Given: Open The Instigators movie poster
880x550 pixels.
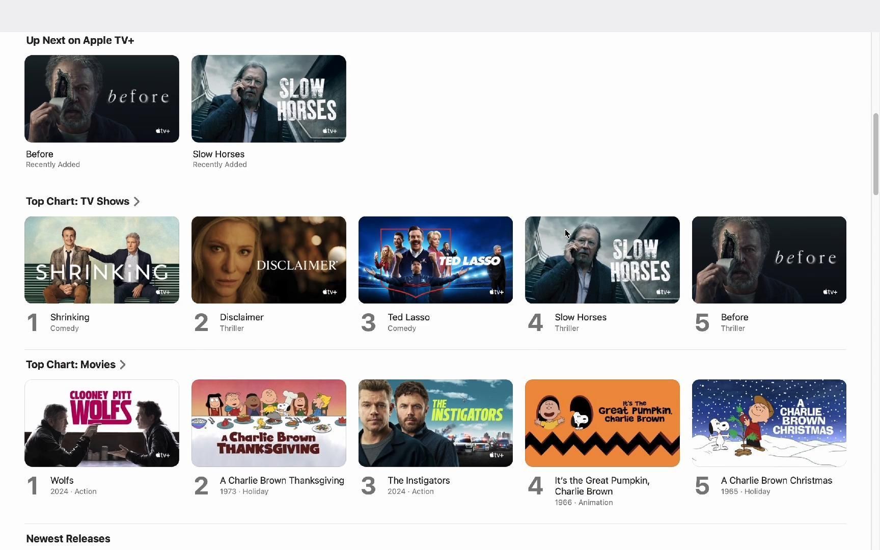Looking at the screenshot, I should click(x=435, y=423).
